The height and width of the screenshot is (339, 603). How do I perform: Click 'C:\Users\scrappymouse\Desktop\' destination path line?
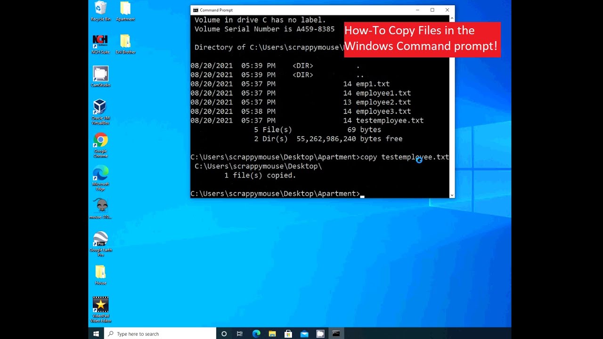pyautogui.click(x=258, y=166)
